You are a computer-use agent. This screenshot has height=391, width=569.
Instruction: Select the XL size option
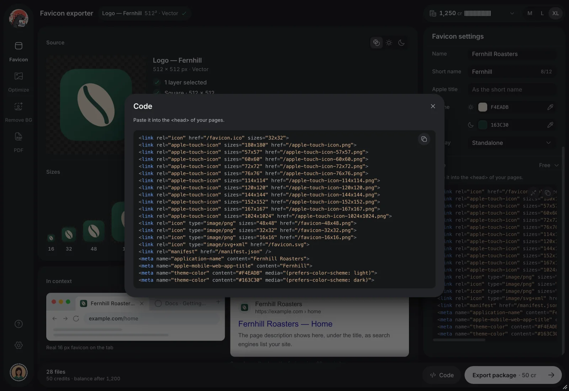pos(555,13)
